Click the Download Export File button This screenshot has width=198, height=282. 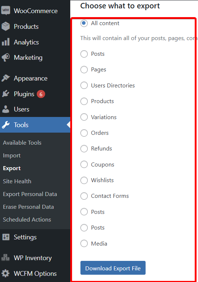[x=113, y=268]
